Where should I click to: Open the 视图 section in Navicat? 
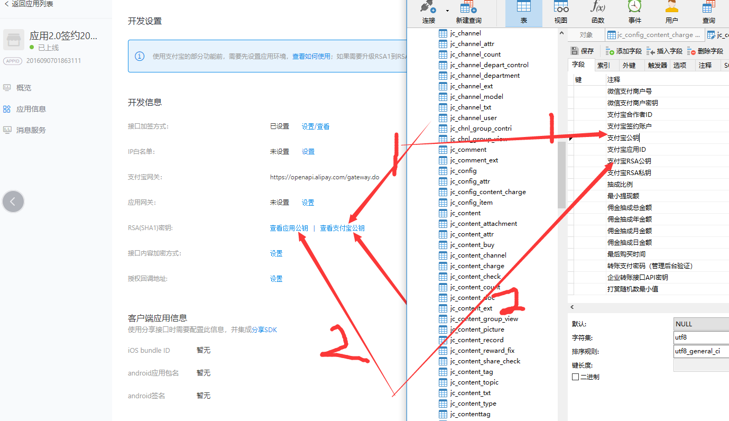[561, 13]
